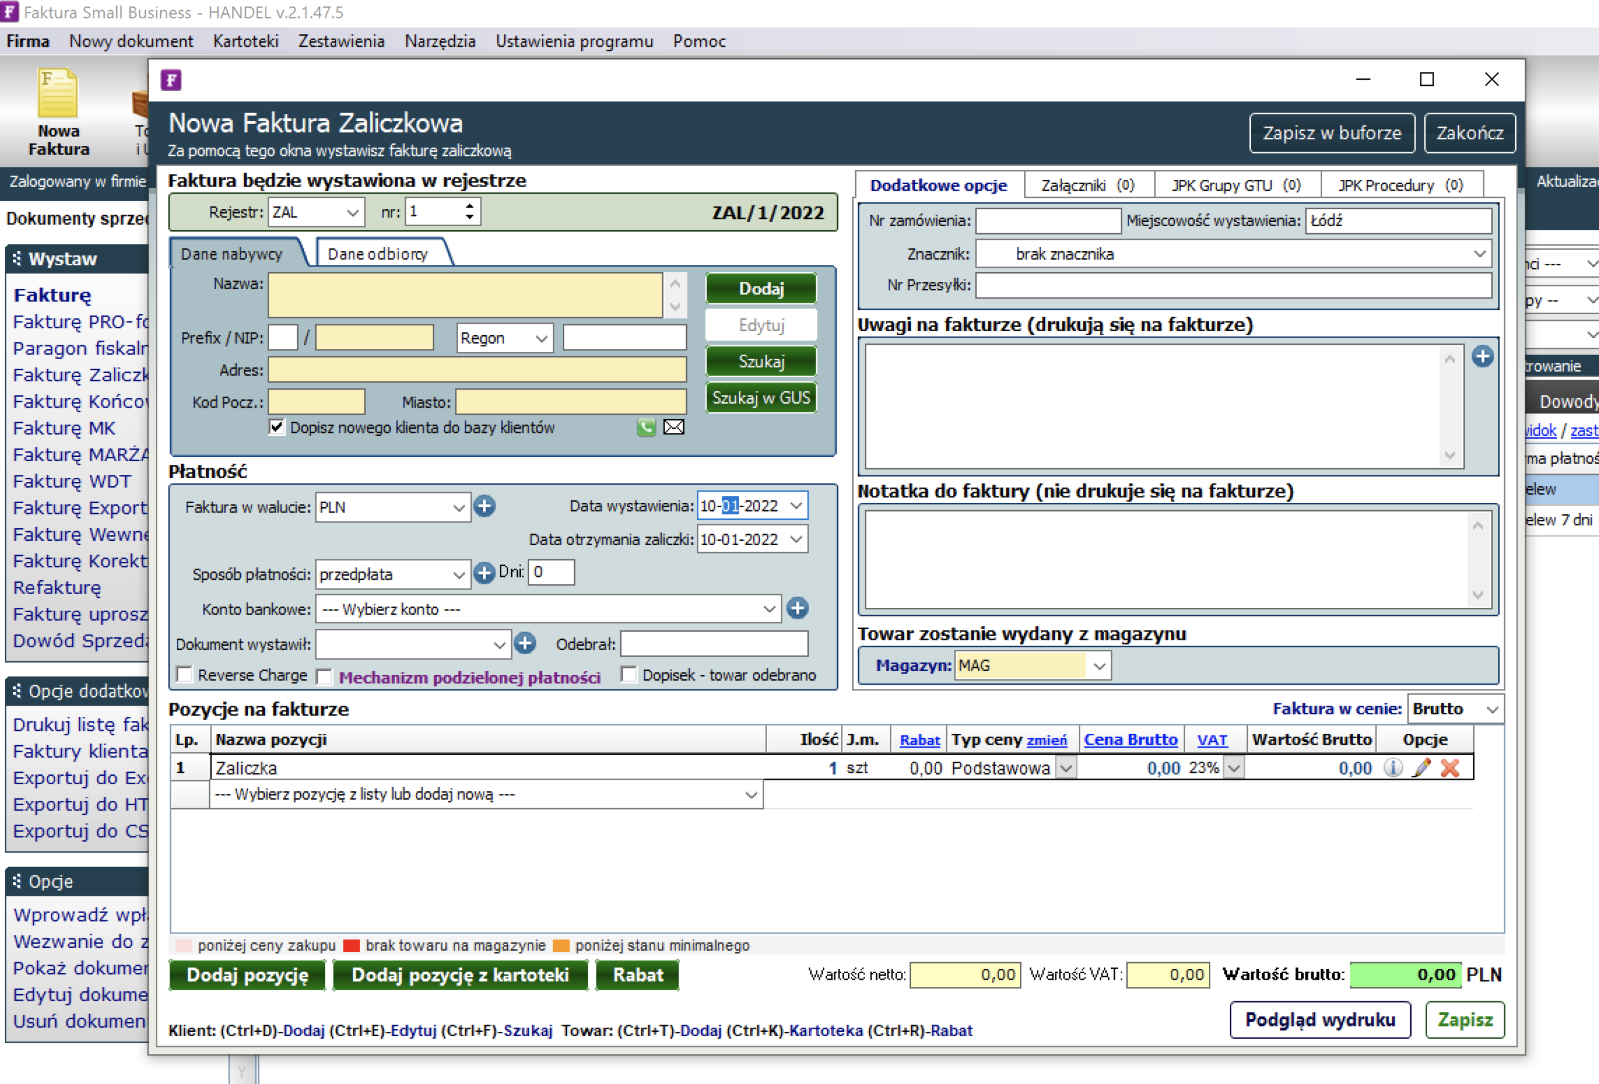The image size is (1599, 1084).
Task: Add bank account with plus icon
Action: pos(798,609)
